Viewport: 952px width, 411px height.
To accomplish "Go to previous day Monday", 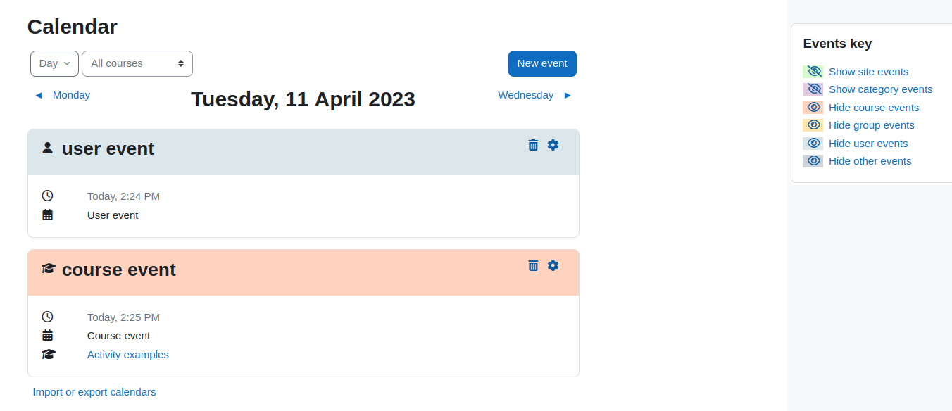I will point(71,95).
